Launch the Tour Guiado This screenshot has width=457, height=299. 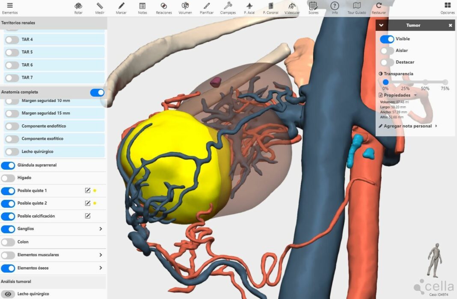(x=356, y=7)
